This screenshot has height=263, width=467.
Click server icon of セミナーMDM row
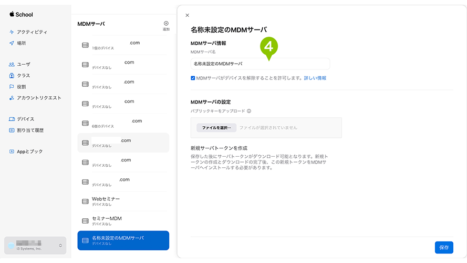(85, 221)
